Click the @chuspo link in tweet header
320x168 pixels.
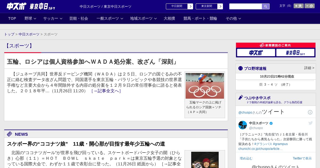pyautogui.click(x=245, y=113)
